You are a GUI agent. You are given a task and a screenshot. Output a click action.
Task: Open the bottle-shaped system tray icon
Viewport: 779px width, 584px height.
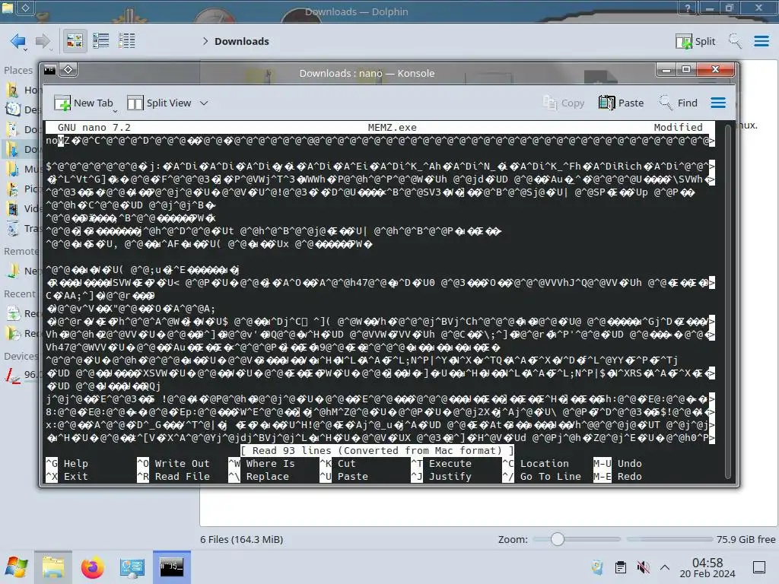pos(598,567)
